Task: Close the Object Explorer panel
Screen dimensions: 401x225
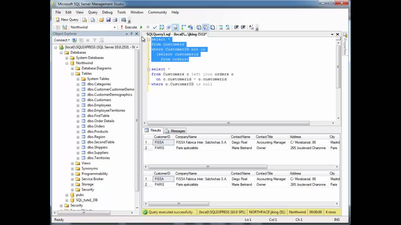Action: tap(137, 34)
